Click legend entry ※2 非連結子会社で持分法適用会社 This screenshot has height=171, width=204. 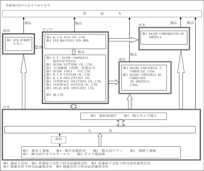coord(59,163)
